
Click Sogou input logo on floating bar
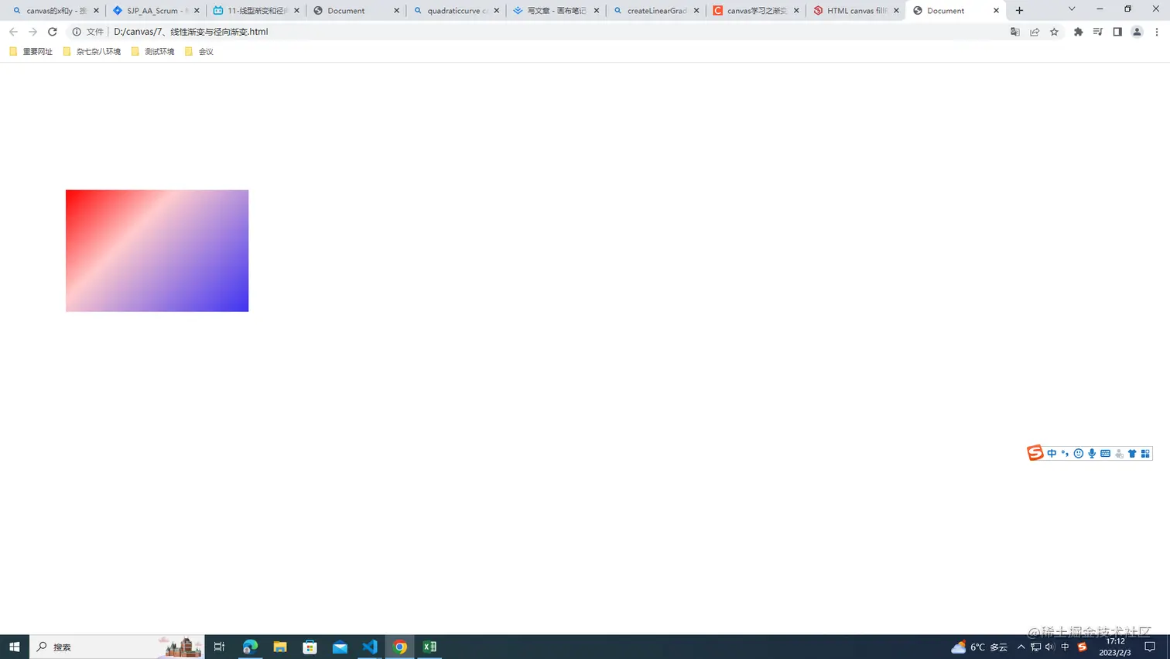(1035, 453)
